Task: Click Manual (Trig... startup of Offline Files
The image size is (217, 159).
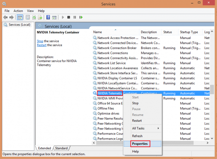Action: (x=190, y=108)
